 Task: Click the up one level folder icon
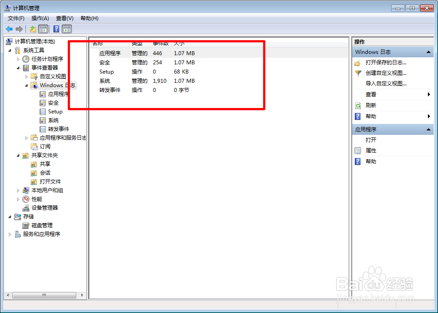click(x=33, y=29)
